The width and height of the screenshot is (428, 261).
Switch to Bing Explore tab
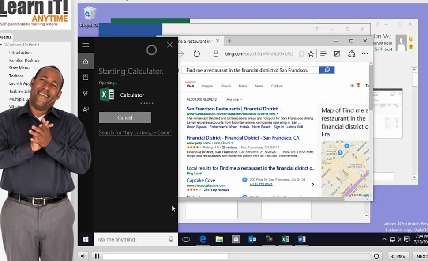[277, 86]
